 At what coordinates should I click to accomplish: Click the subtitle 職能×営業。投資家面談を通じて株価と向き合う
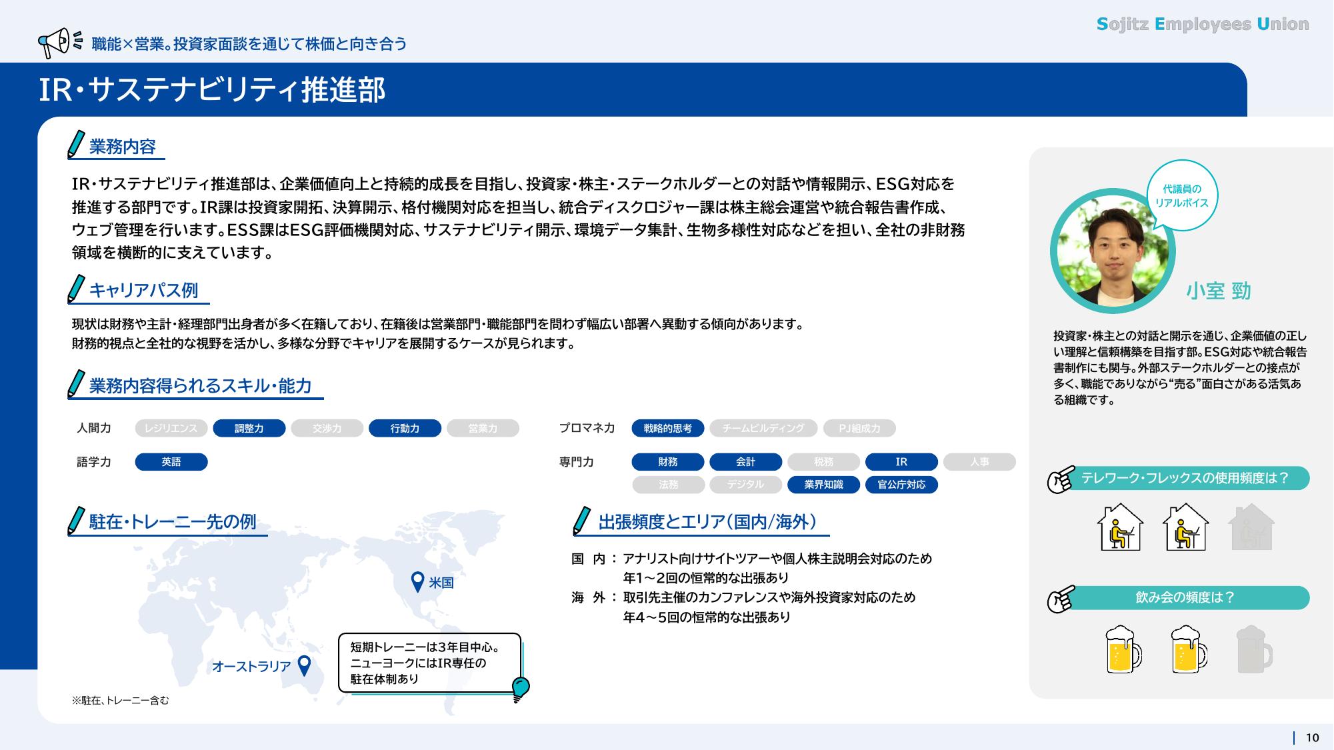pyautogui.click(x=249, y=44)
